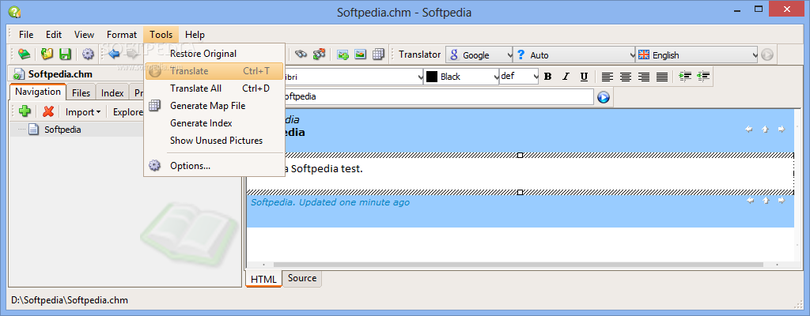Click previous arrow in the bottom blue footer
Screen dimensions: 810x316
pos(750,201)
